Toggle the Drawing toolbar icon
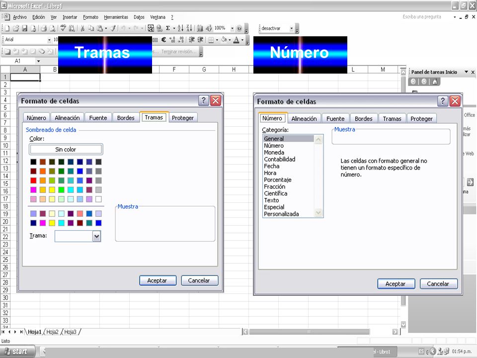Image resolution: width=477 pixels, height=358 pixels. (x=209, y=28)
